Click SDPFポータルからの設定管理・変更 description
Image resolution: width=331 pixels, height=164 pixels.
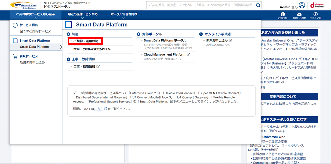point(165,45)
